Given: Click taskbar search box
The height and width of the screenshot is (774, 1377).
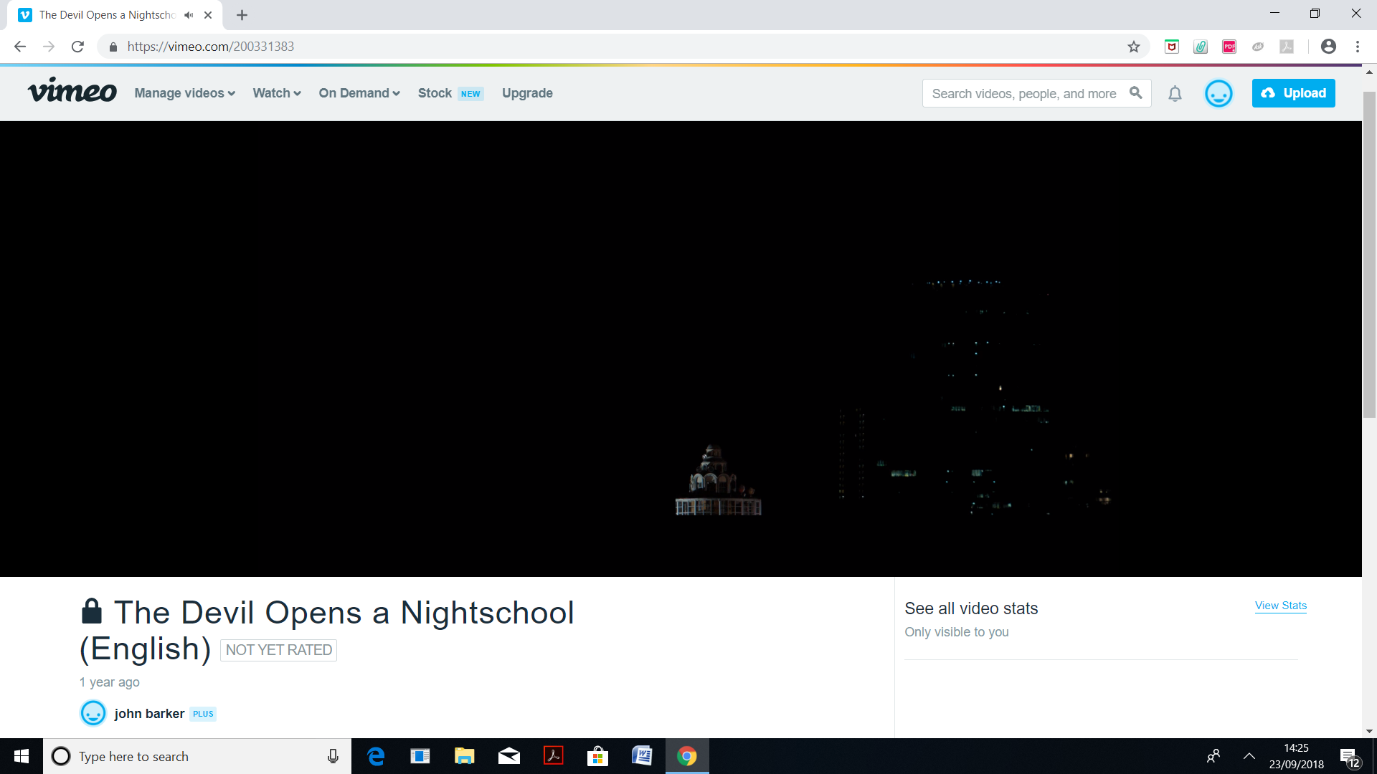Looking at the screenshot, I should (x=197, y=756).
